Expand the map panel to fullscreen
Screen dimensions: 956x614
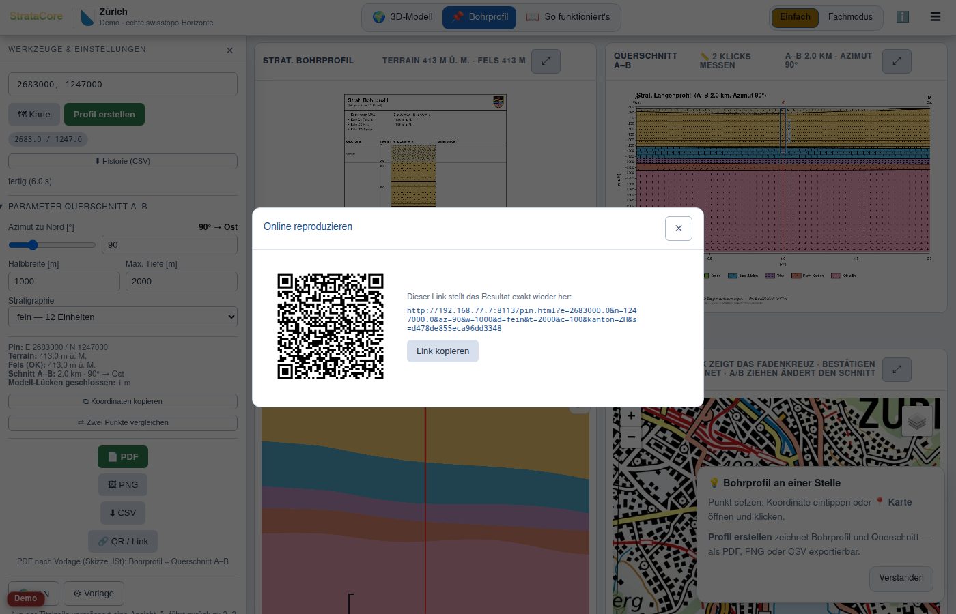click(x=897, y=370)
